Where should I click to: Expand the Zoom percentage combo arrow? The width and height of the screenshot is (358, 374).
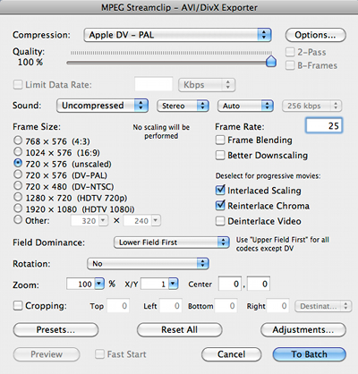tap(99, 284)
